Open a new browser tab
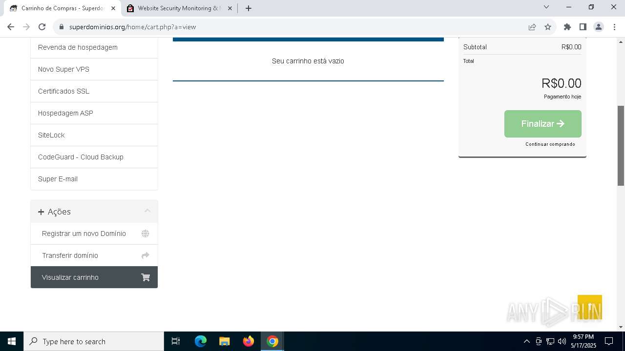Image resolution: width=625 pixels, height=351 pixels. [x=249, y=8]
